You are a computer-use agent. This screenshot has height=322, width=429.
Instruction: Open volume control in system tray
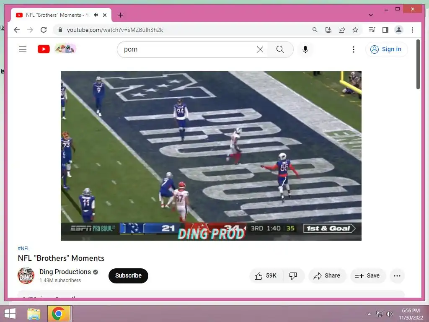389,314
